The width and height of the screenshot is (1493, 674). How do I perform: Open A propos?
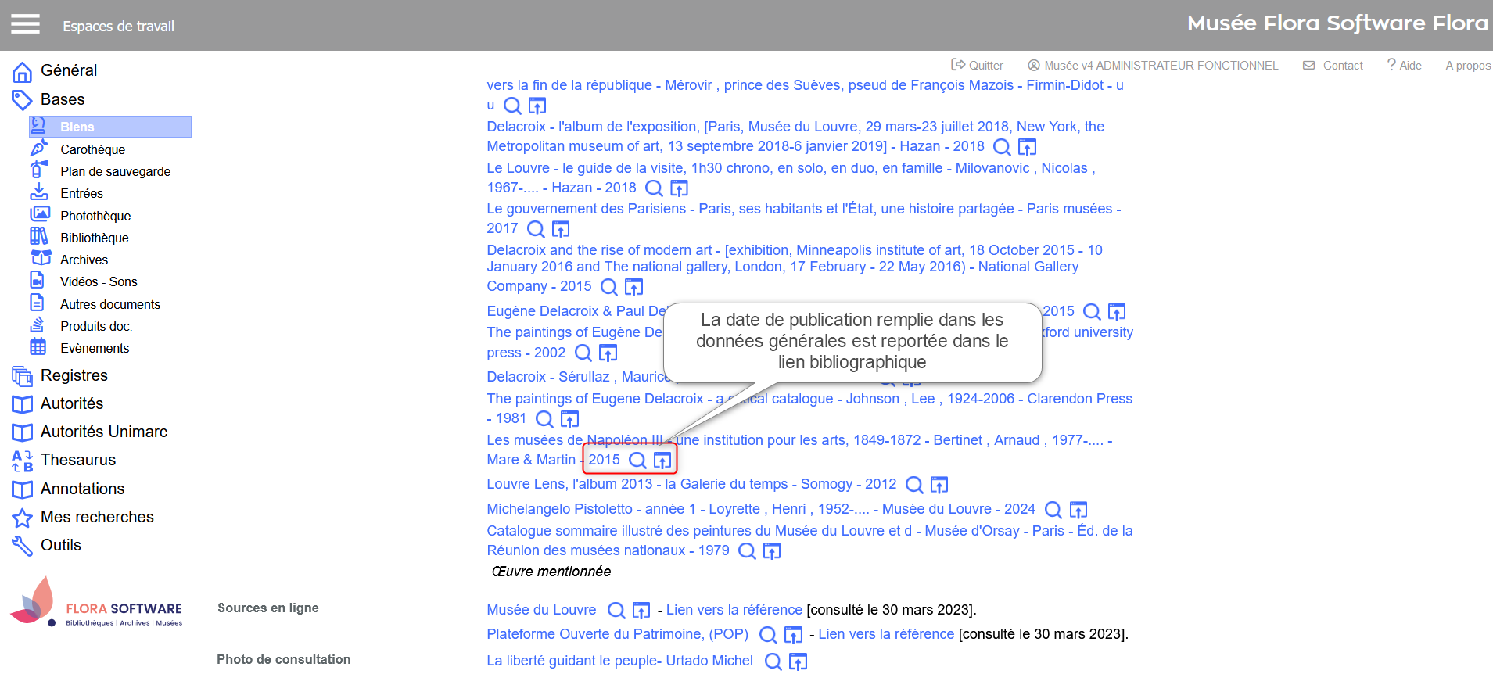coord(1468,66)
